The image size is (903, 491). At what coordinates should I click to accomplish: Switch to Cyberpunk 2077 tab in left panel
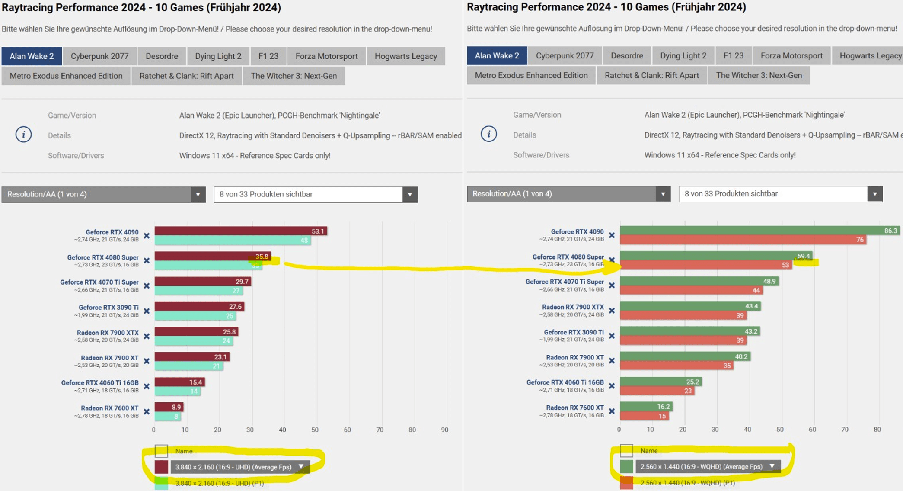tap(99, 56)
